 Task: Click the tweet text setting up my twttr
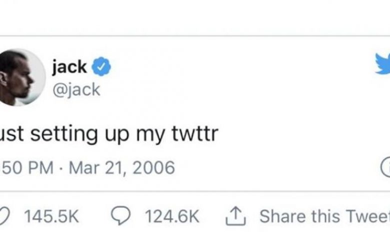[x=109, y=134]
